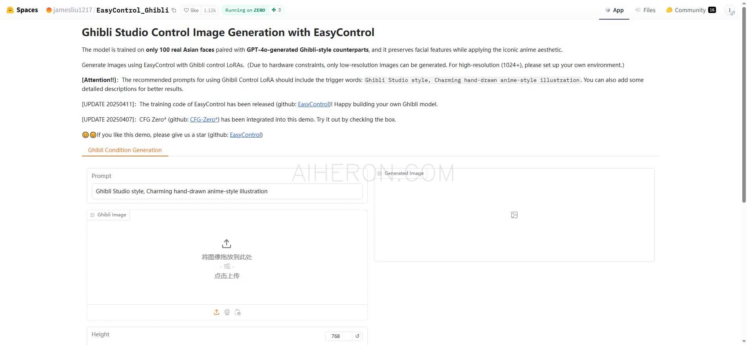The width and height of the screenshot is (747, 345).
Task: Select the Ghibli Condition Generation tab
Action: [x=125, y=150]
